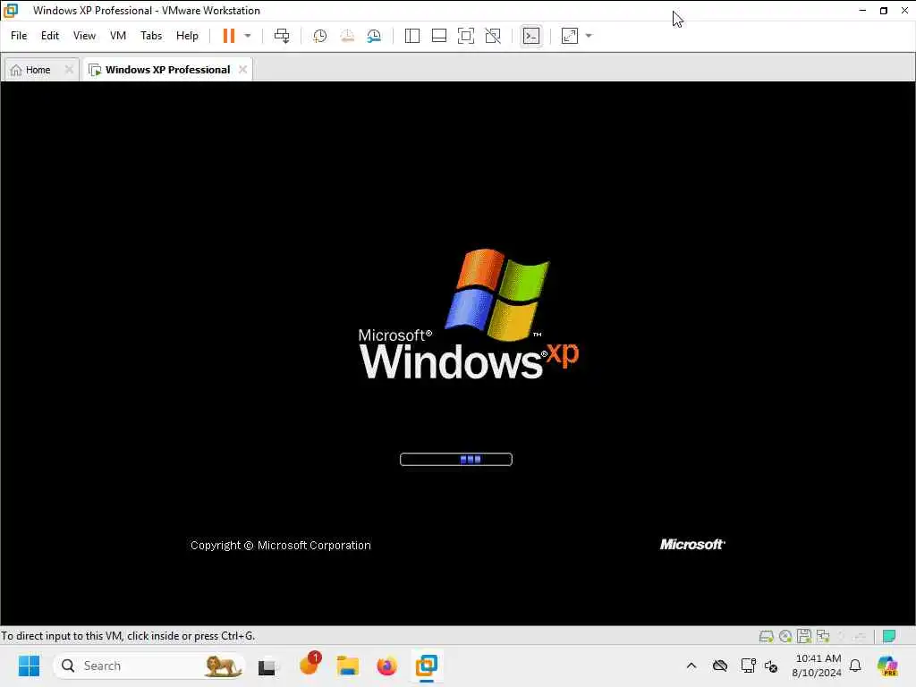Click the OneDrive cloud tray icon

click(x=720, y=666)
